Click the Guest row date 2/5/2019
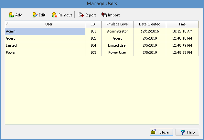 150,39
